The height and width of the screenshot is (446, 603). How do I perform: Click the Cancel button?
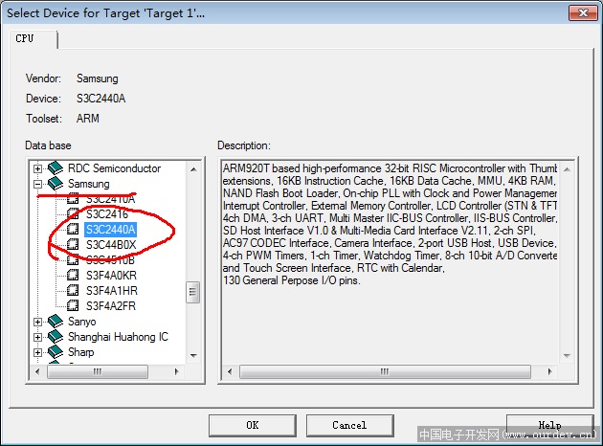coord(349,425)
